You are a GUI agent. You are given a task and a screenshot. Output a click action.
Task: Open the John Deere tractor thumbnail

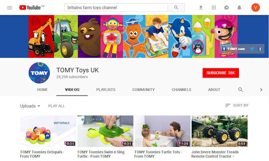(x=220, y=131)
